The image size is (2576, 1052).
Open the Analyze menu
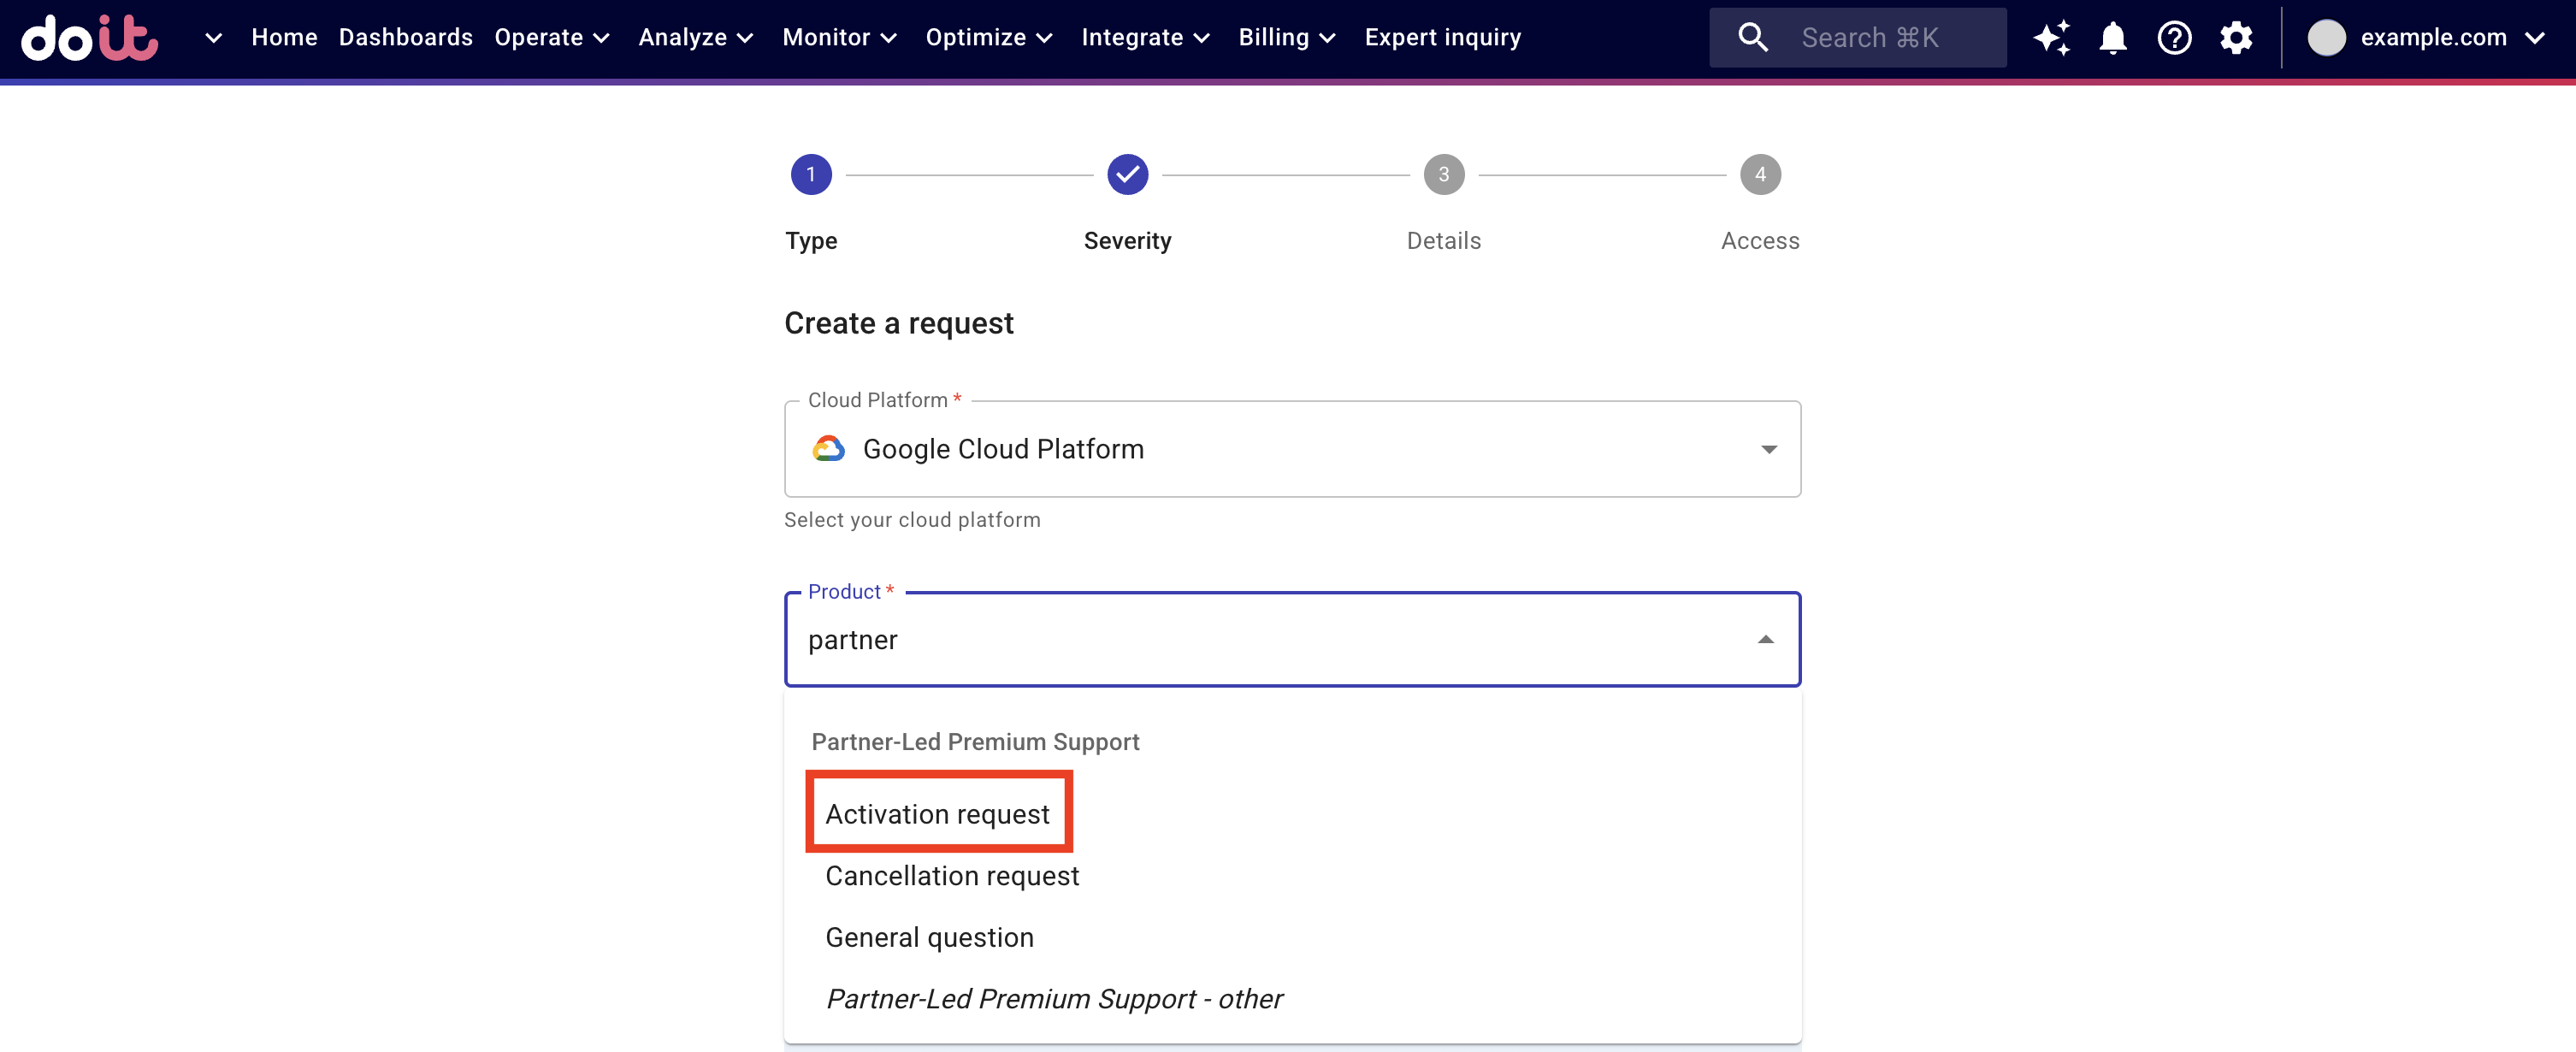696,38
